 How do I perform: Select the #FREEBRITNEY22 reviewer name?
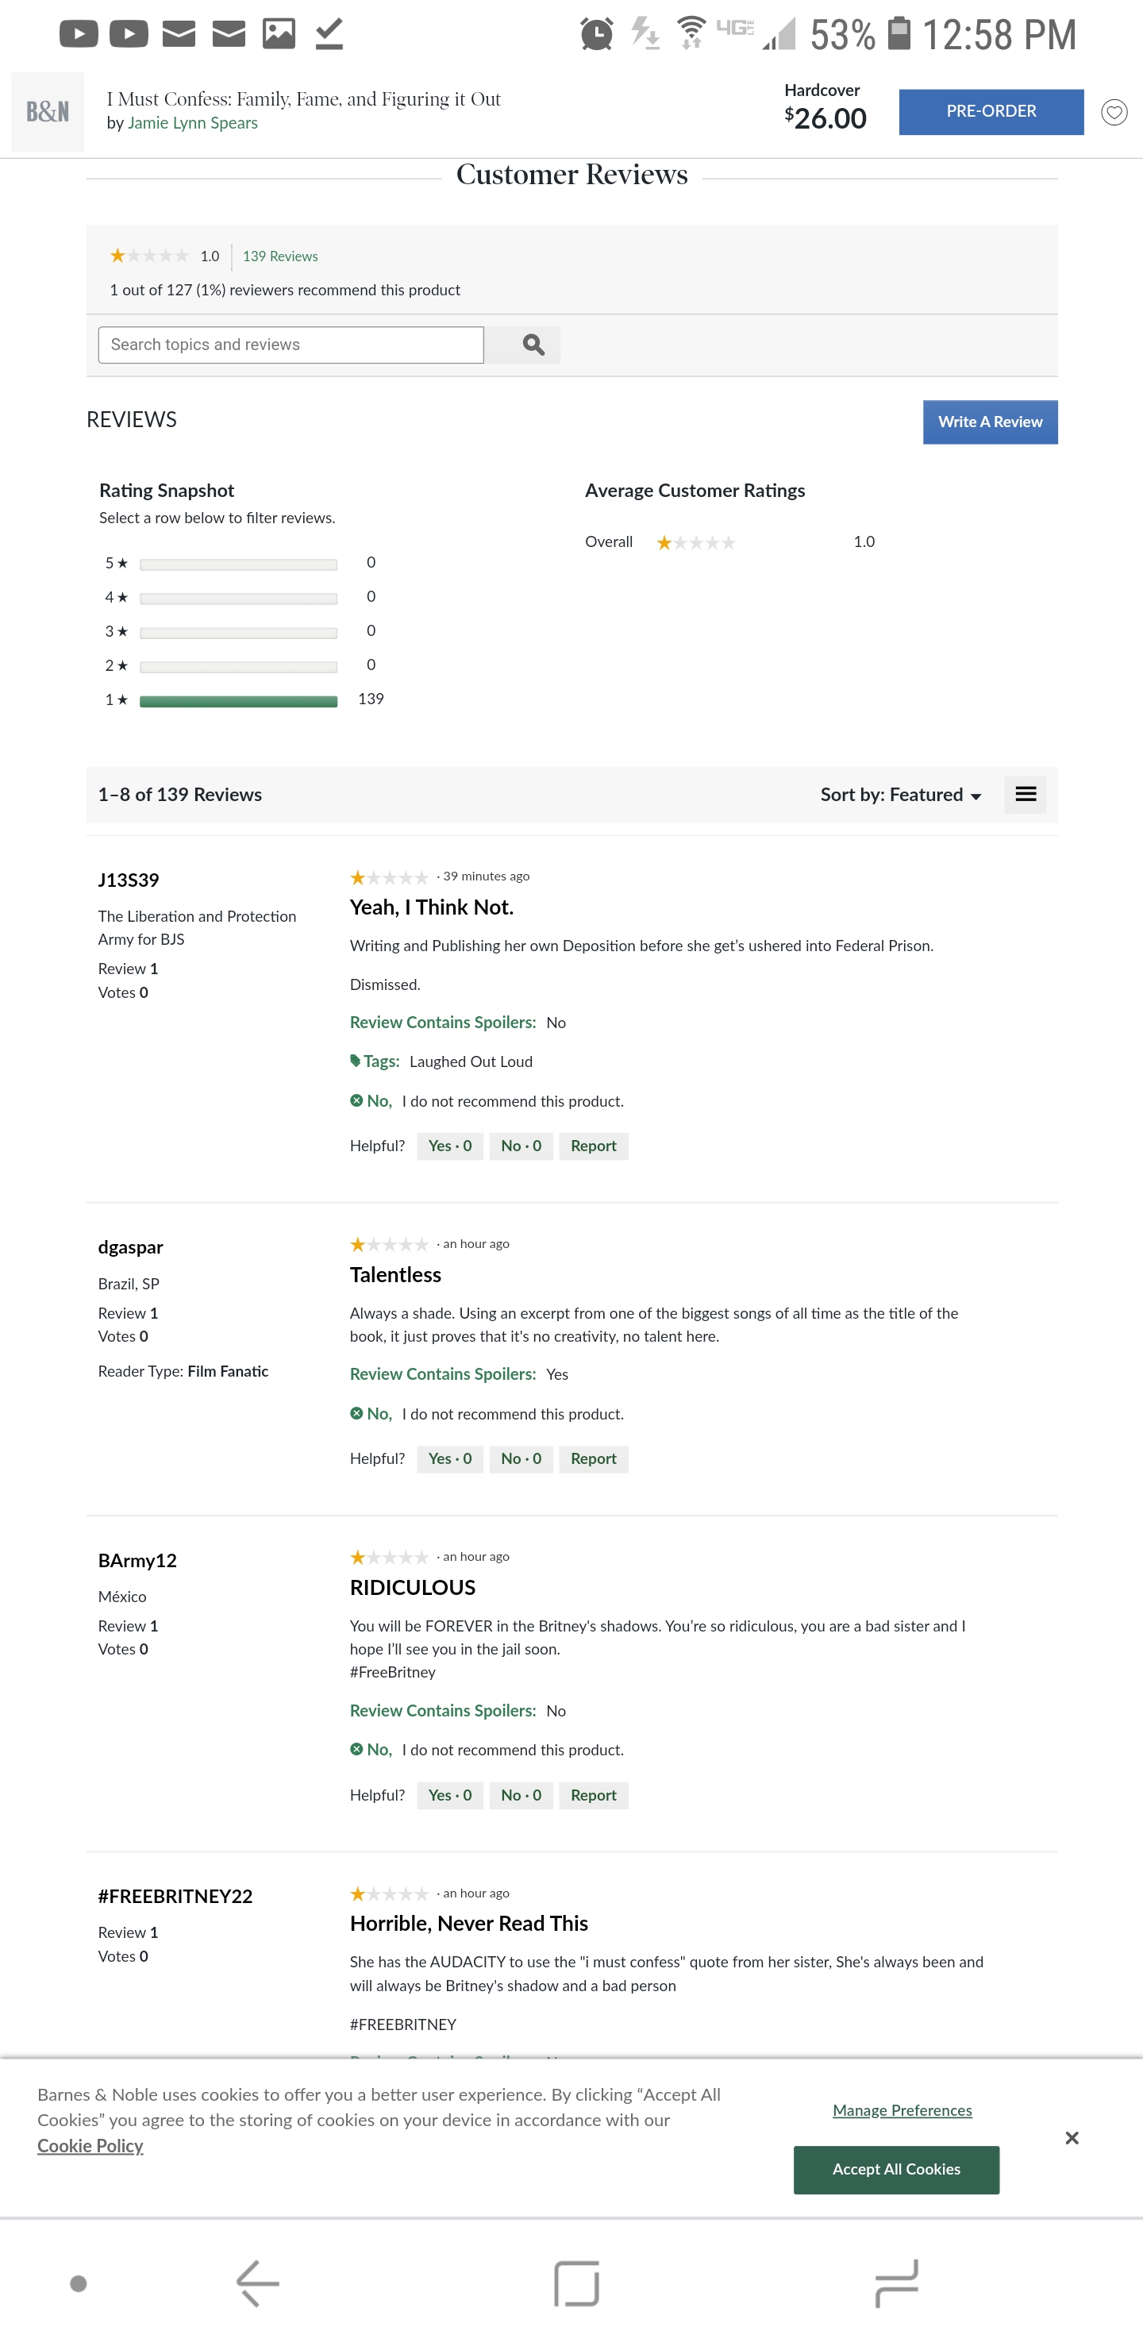(175, 1897)
